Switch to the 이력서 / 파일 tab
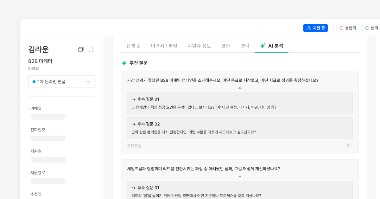Image resolution: width=380 pixels, height=199 pixels. [164, 46]
